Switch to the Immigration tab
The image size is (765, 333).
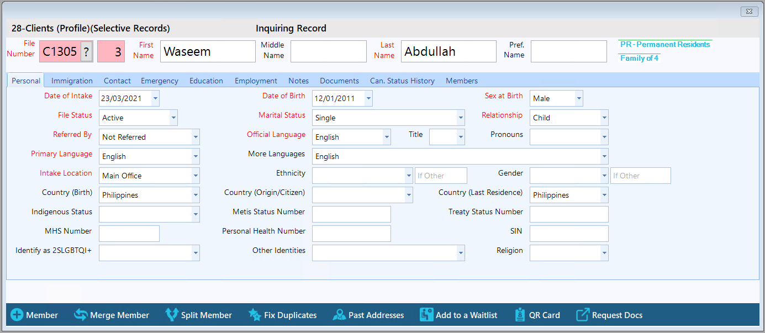point(72,81)
